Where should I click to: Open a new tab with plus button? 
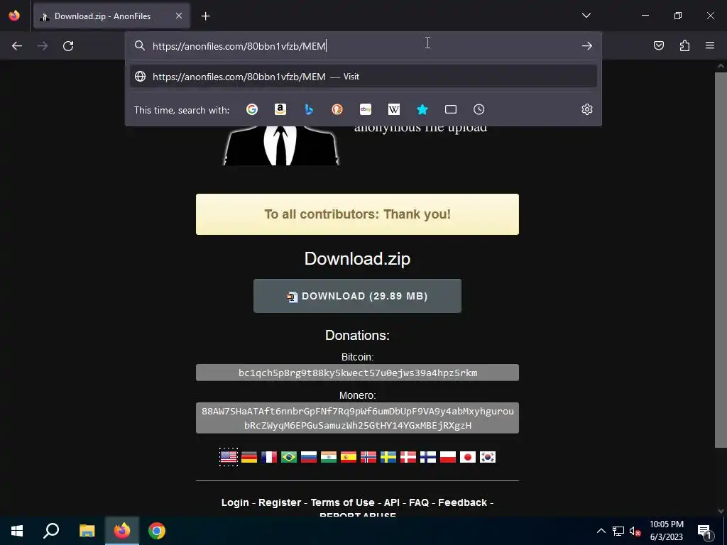pos(205,16)
